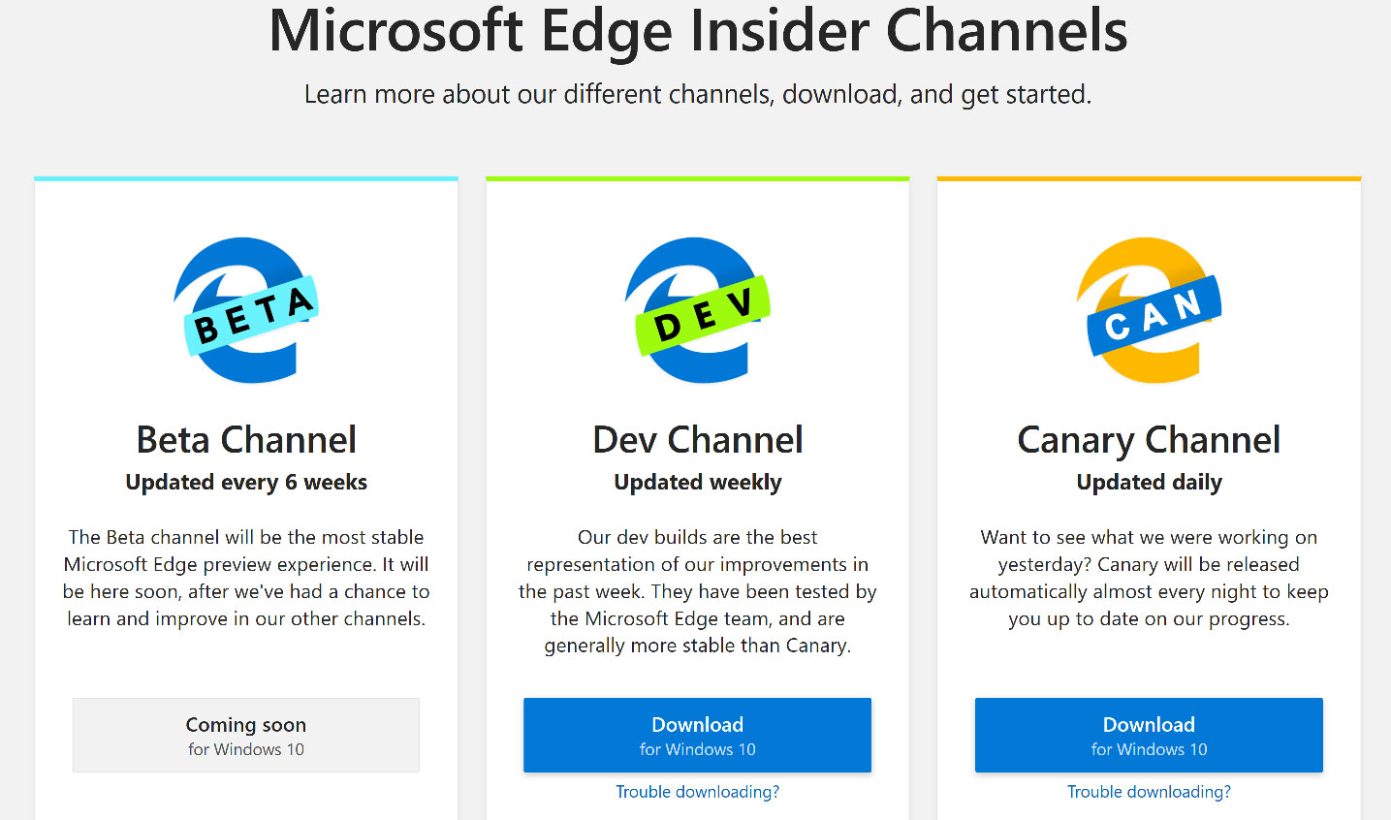Image resolution: width=1391 pixels, height=820 pixels.
Task: Click the 'Microsoft Edge Insider Channels' title
Action: 696,31
